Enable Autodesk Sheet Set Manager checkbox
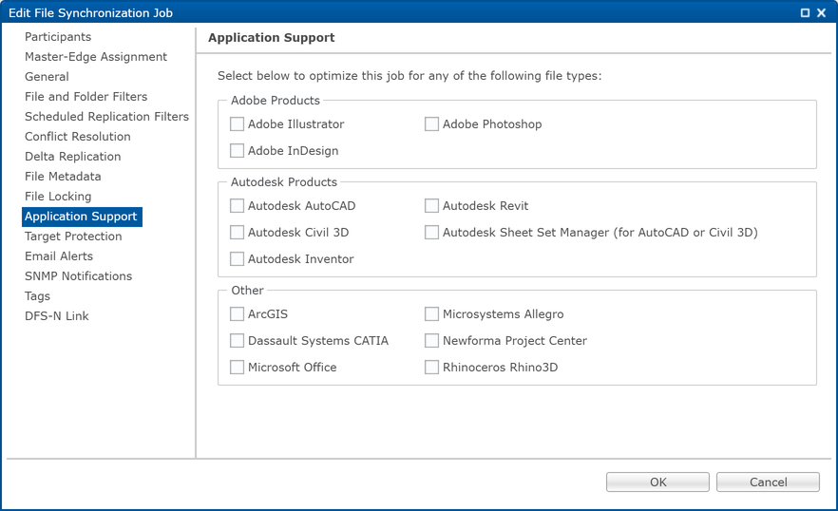The width and height of the screenshot is (838, 511). point(431,233)
